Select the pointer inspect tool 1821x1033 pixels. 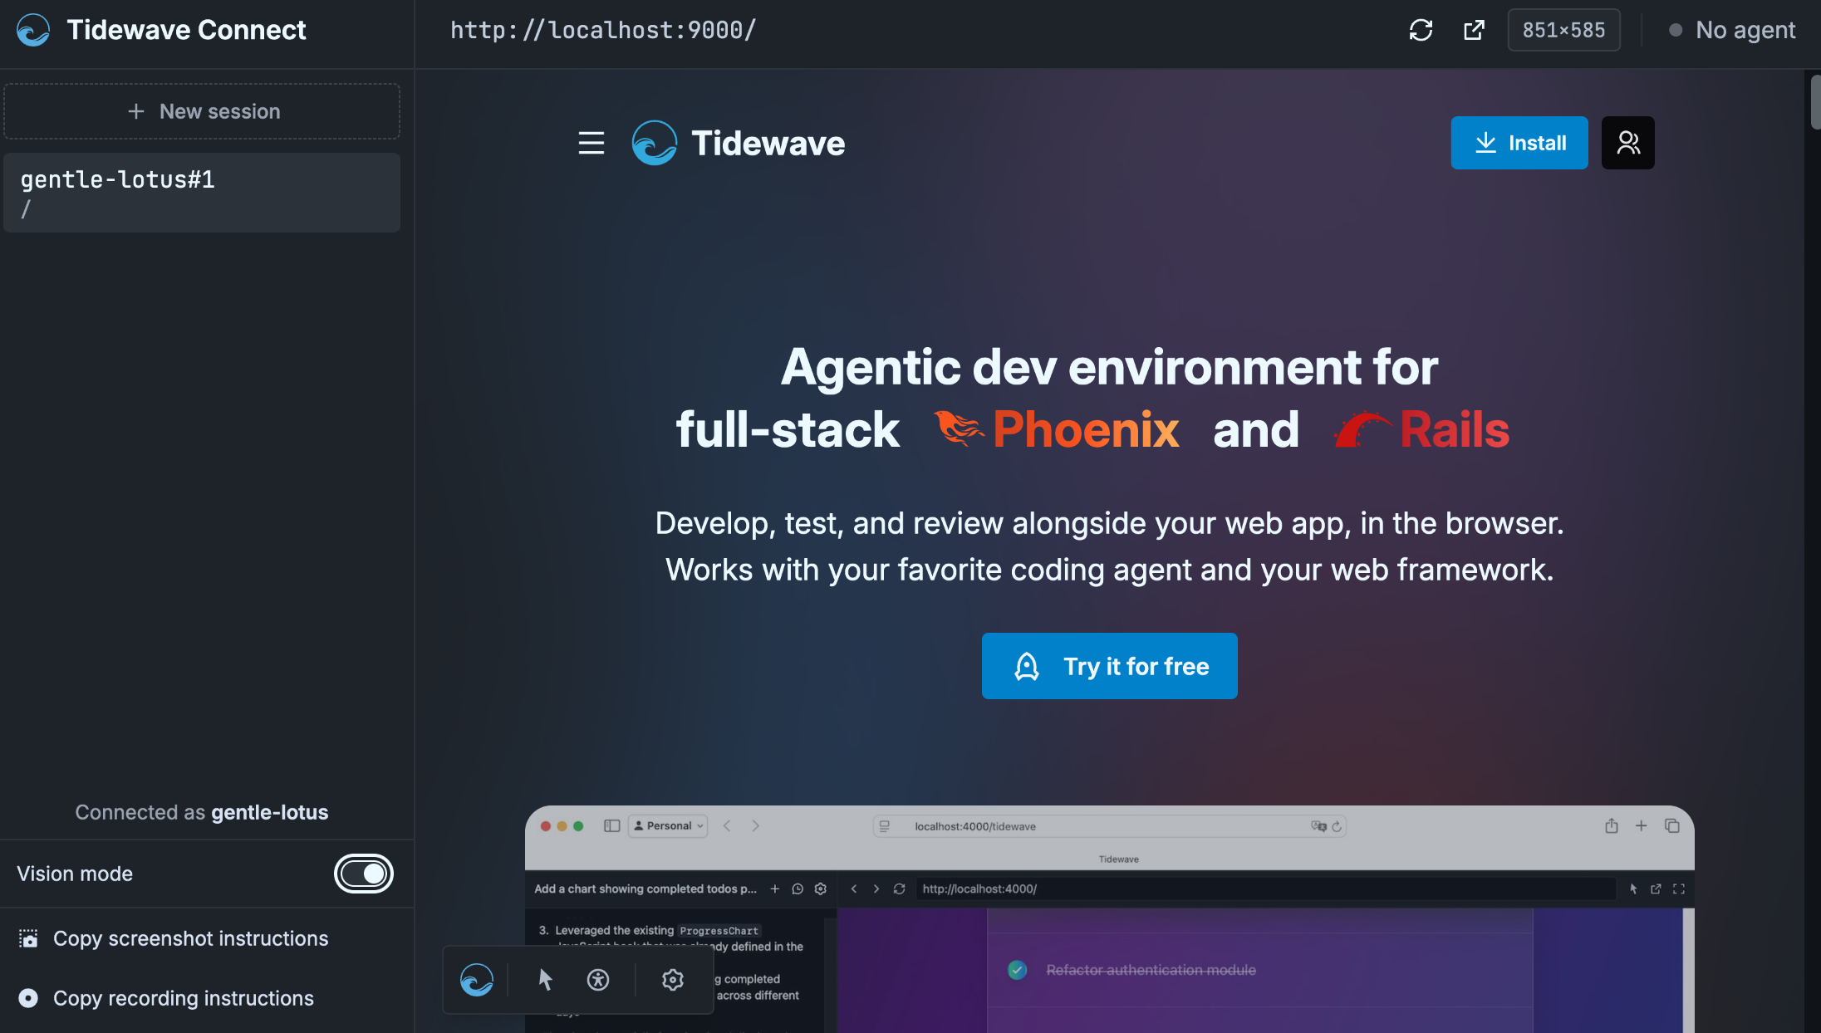tap(545, 980)
